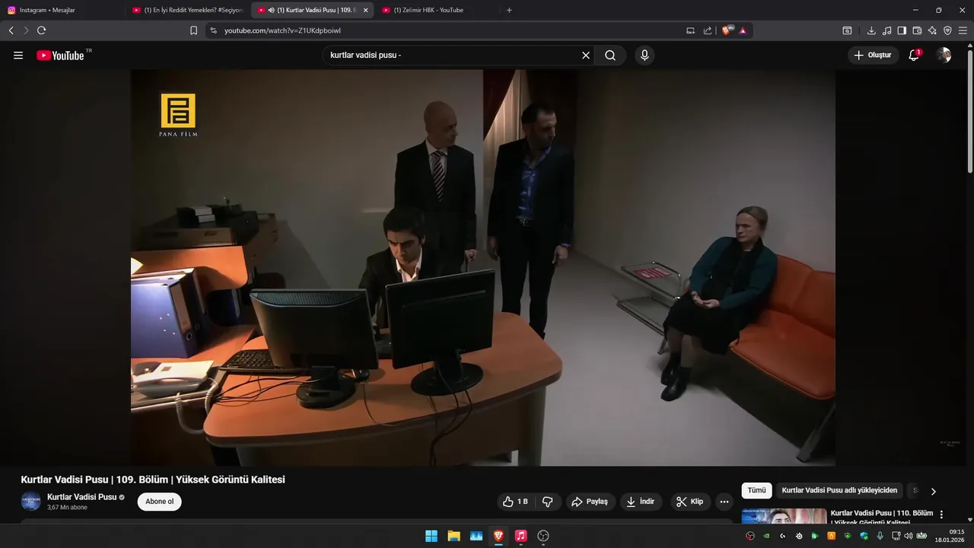Open media control music note icon
The height and width of the screenshot is (548, 974).
(886, 30)
